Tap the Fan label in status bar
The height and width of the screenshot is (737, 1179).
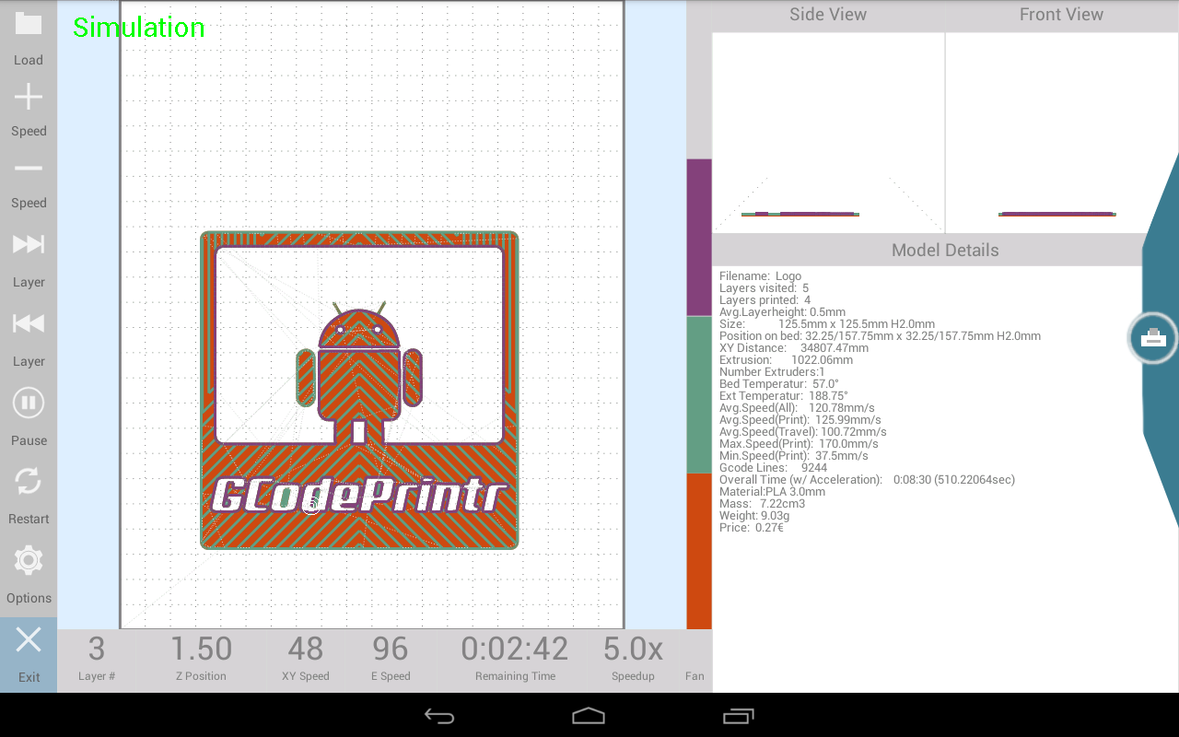coord(695,676)
